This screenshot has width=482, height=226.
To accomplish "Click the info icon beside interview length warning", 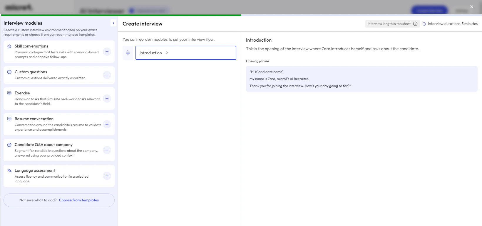I will tap(415, 24).
